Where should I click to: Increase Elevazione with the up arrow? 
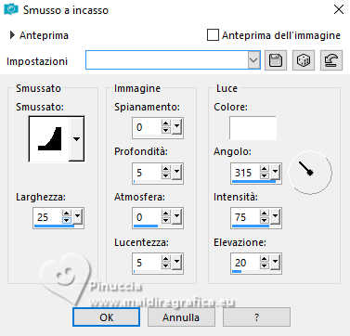(265, 259)
